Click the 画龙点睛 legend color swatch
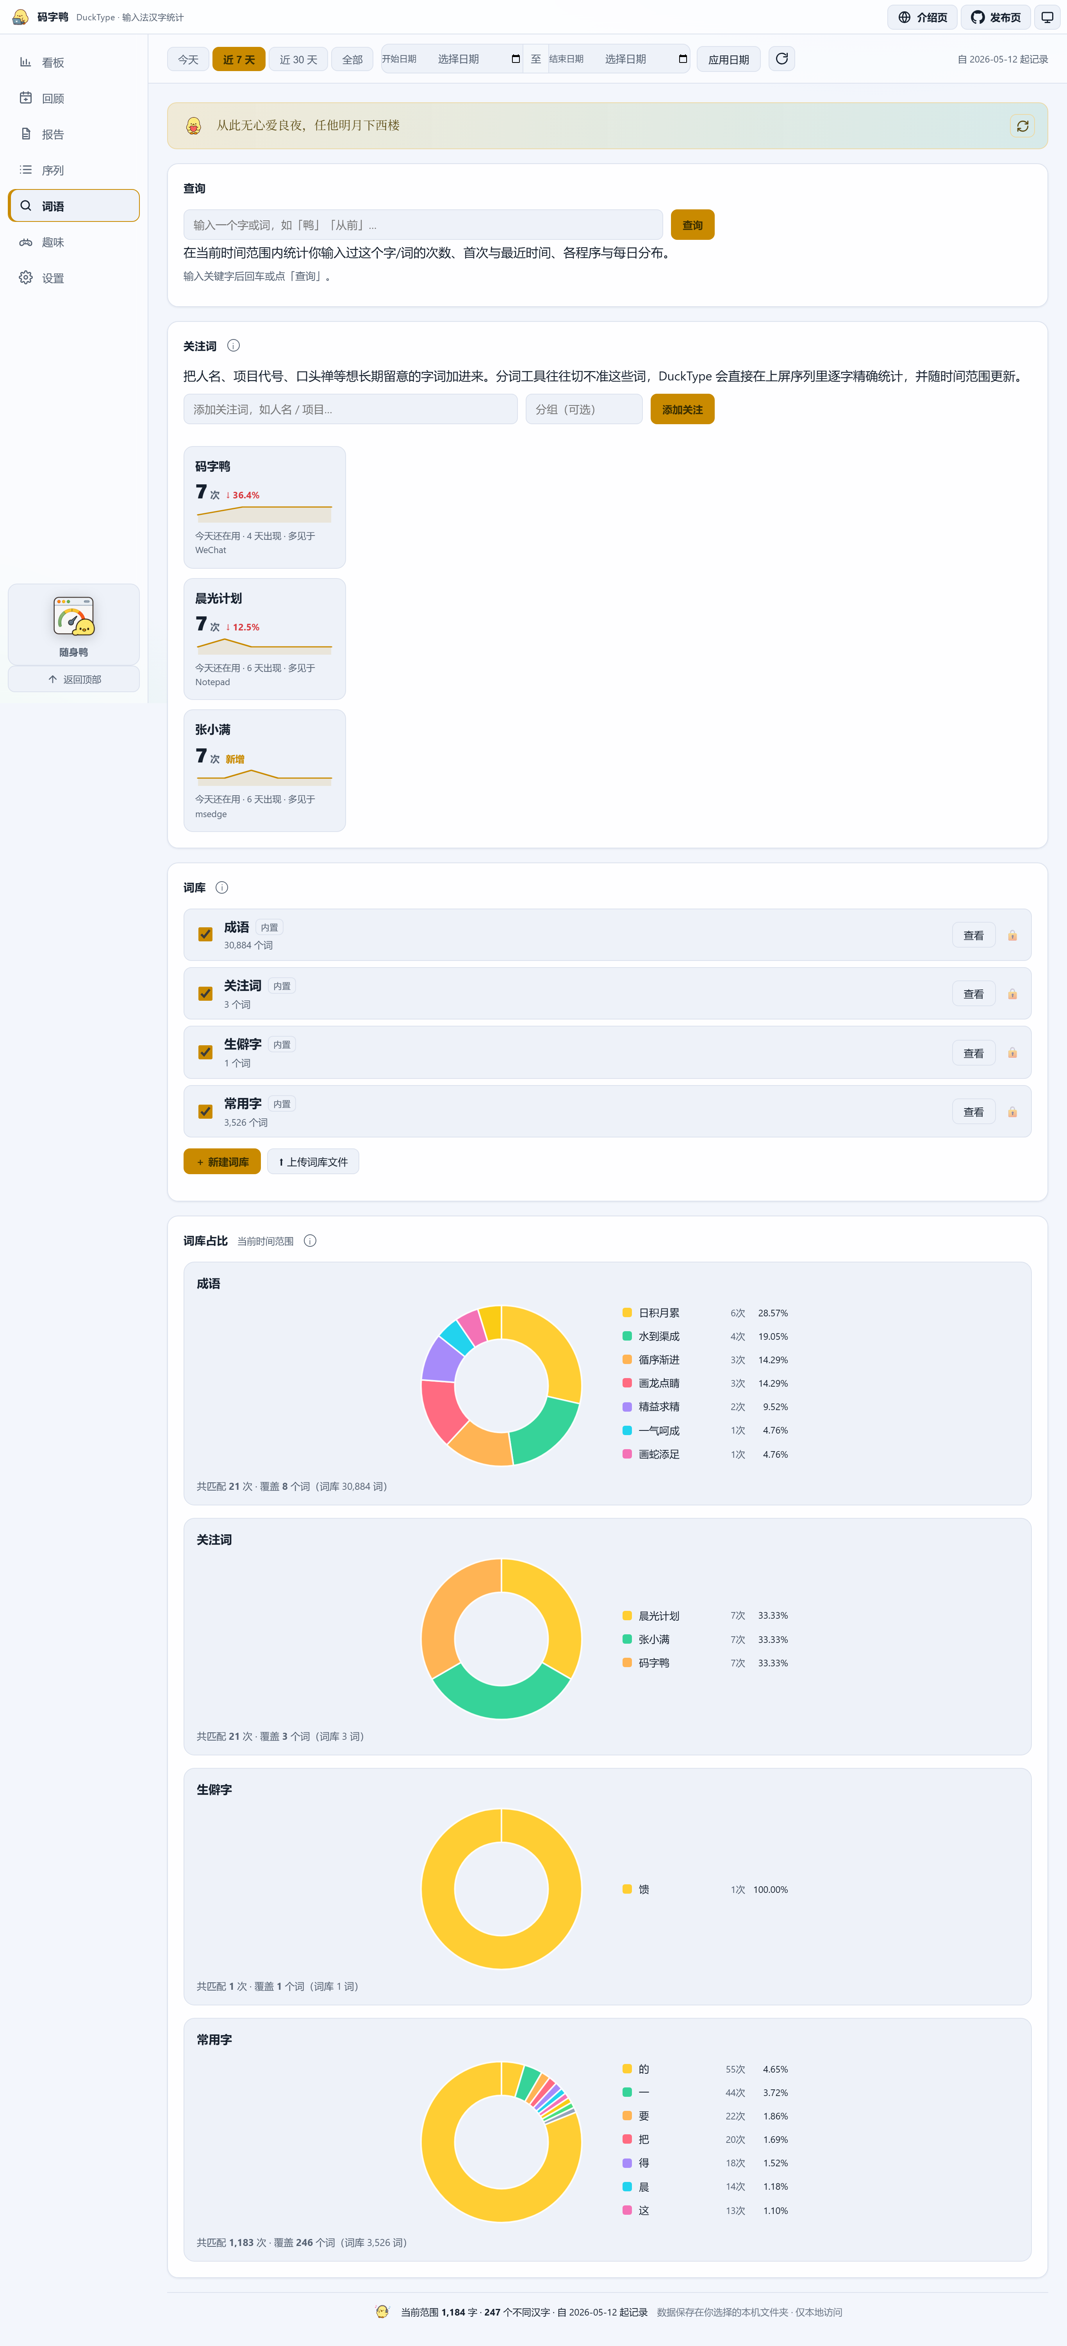The image size is (1067, 2346). [627, 1384]
